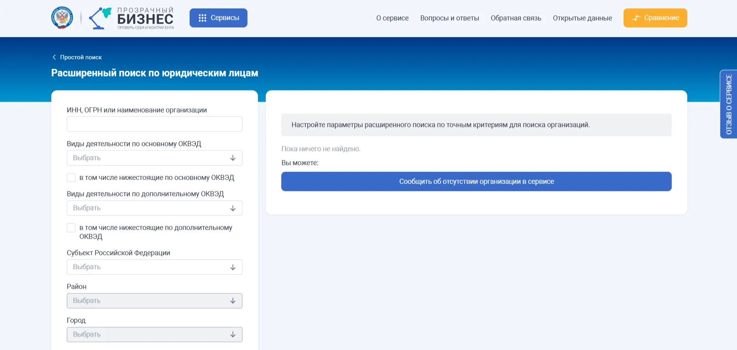This screenshot has height=350, width=737.
Task: Expand the Субъект Российской Федерации dropdown
Action: point(154,267)
